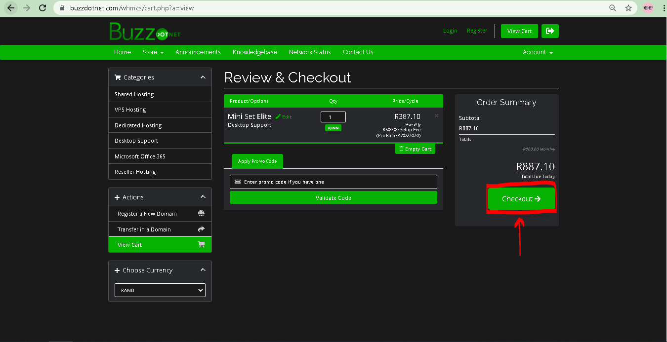The height and width of the screenshot is (342, 667).
Task: Click the Validate Code button
Action: [333, 198]
